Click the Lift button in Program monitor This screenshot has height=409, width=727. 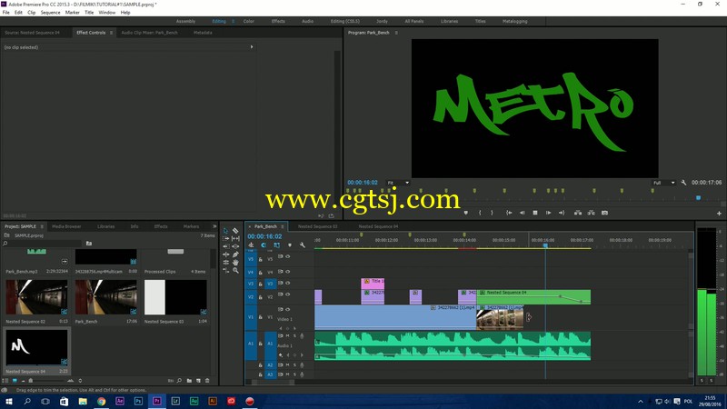[x=578, y=213]
